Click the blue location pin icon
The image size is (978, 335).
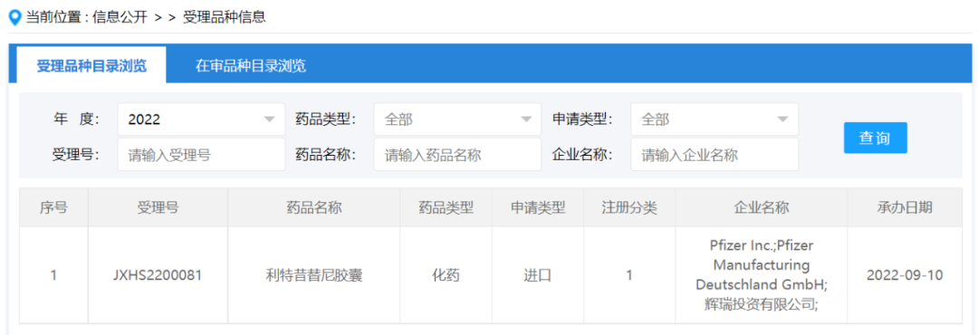click(x=15, y=17)
